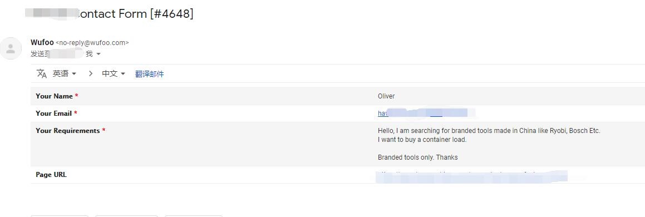Viewport: 645px width, 217px height.
Task: Open the blurred Page URL link
Action: [x=471, y=175]
